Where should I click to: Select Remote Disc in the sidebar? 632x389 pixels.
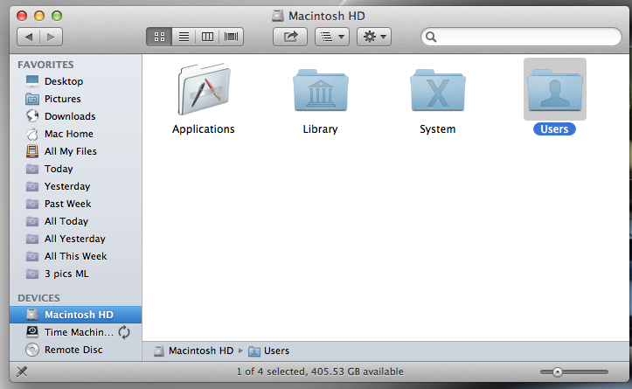pos(76,350)
